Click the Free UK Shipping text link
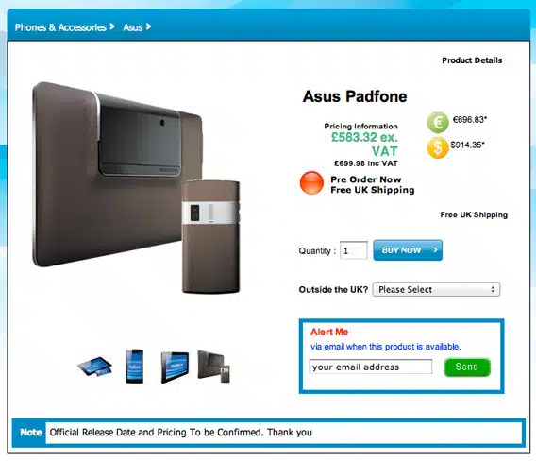Image resolution: width=536 pixels, height=461 pixels. click(x=474, y=215)
